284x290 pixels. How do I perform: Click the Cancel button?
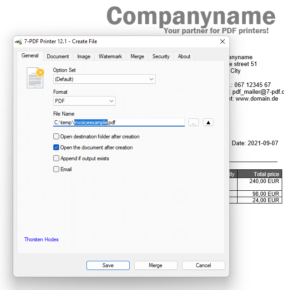203,265
